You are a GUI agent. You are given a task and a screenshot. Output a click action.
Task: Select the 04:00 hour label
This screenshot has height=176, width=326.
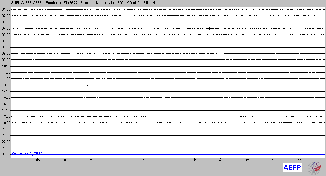coord(6,29)
